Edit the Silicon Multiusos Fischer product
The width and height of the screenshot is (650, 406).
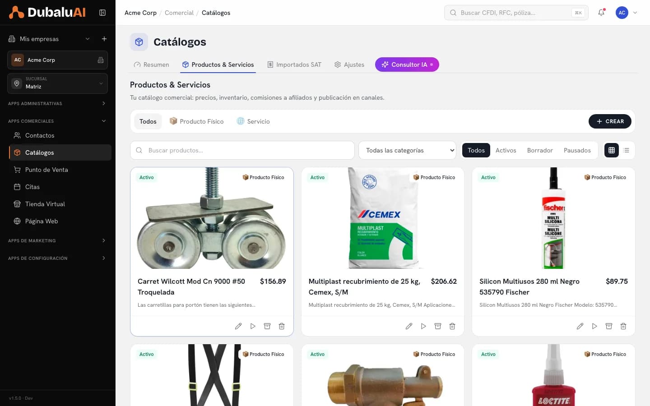click(x=580, y=326)
